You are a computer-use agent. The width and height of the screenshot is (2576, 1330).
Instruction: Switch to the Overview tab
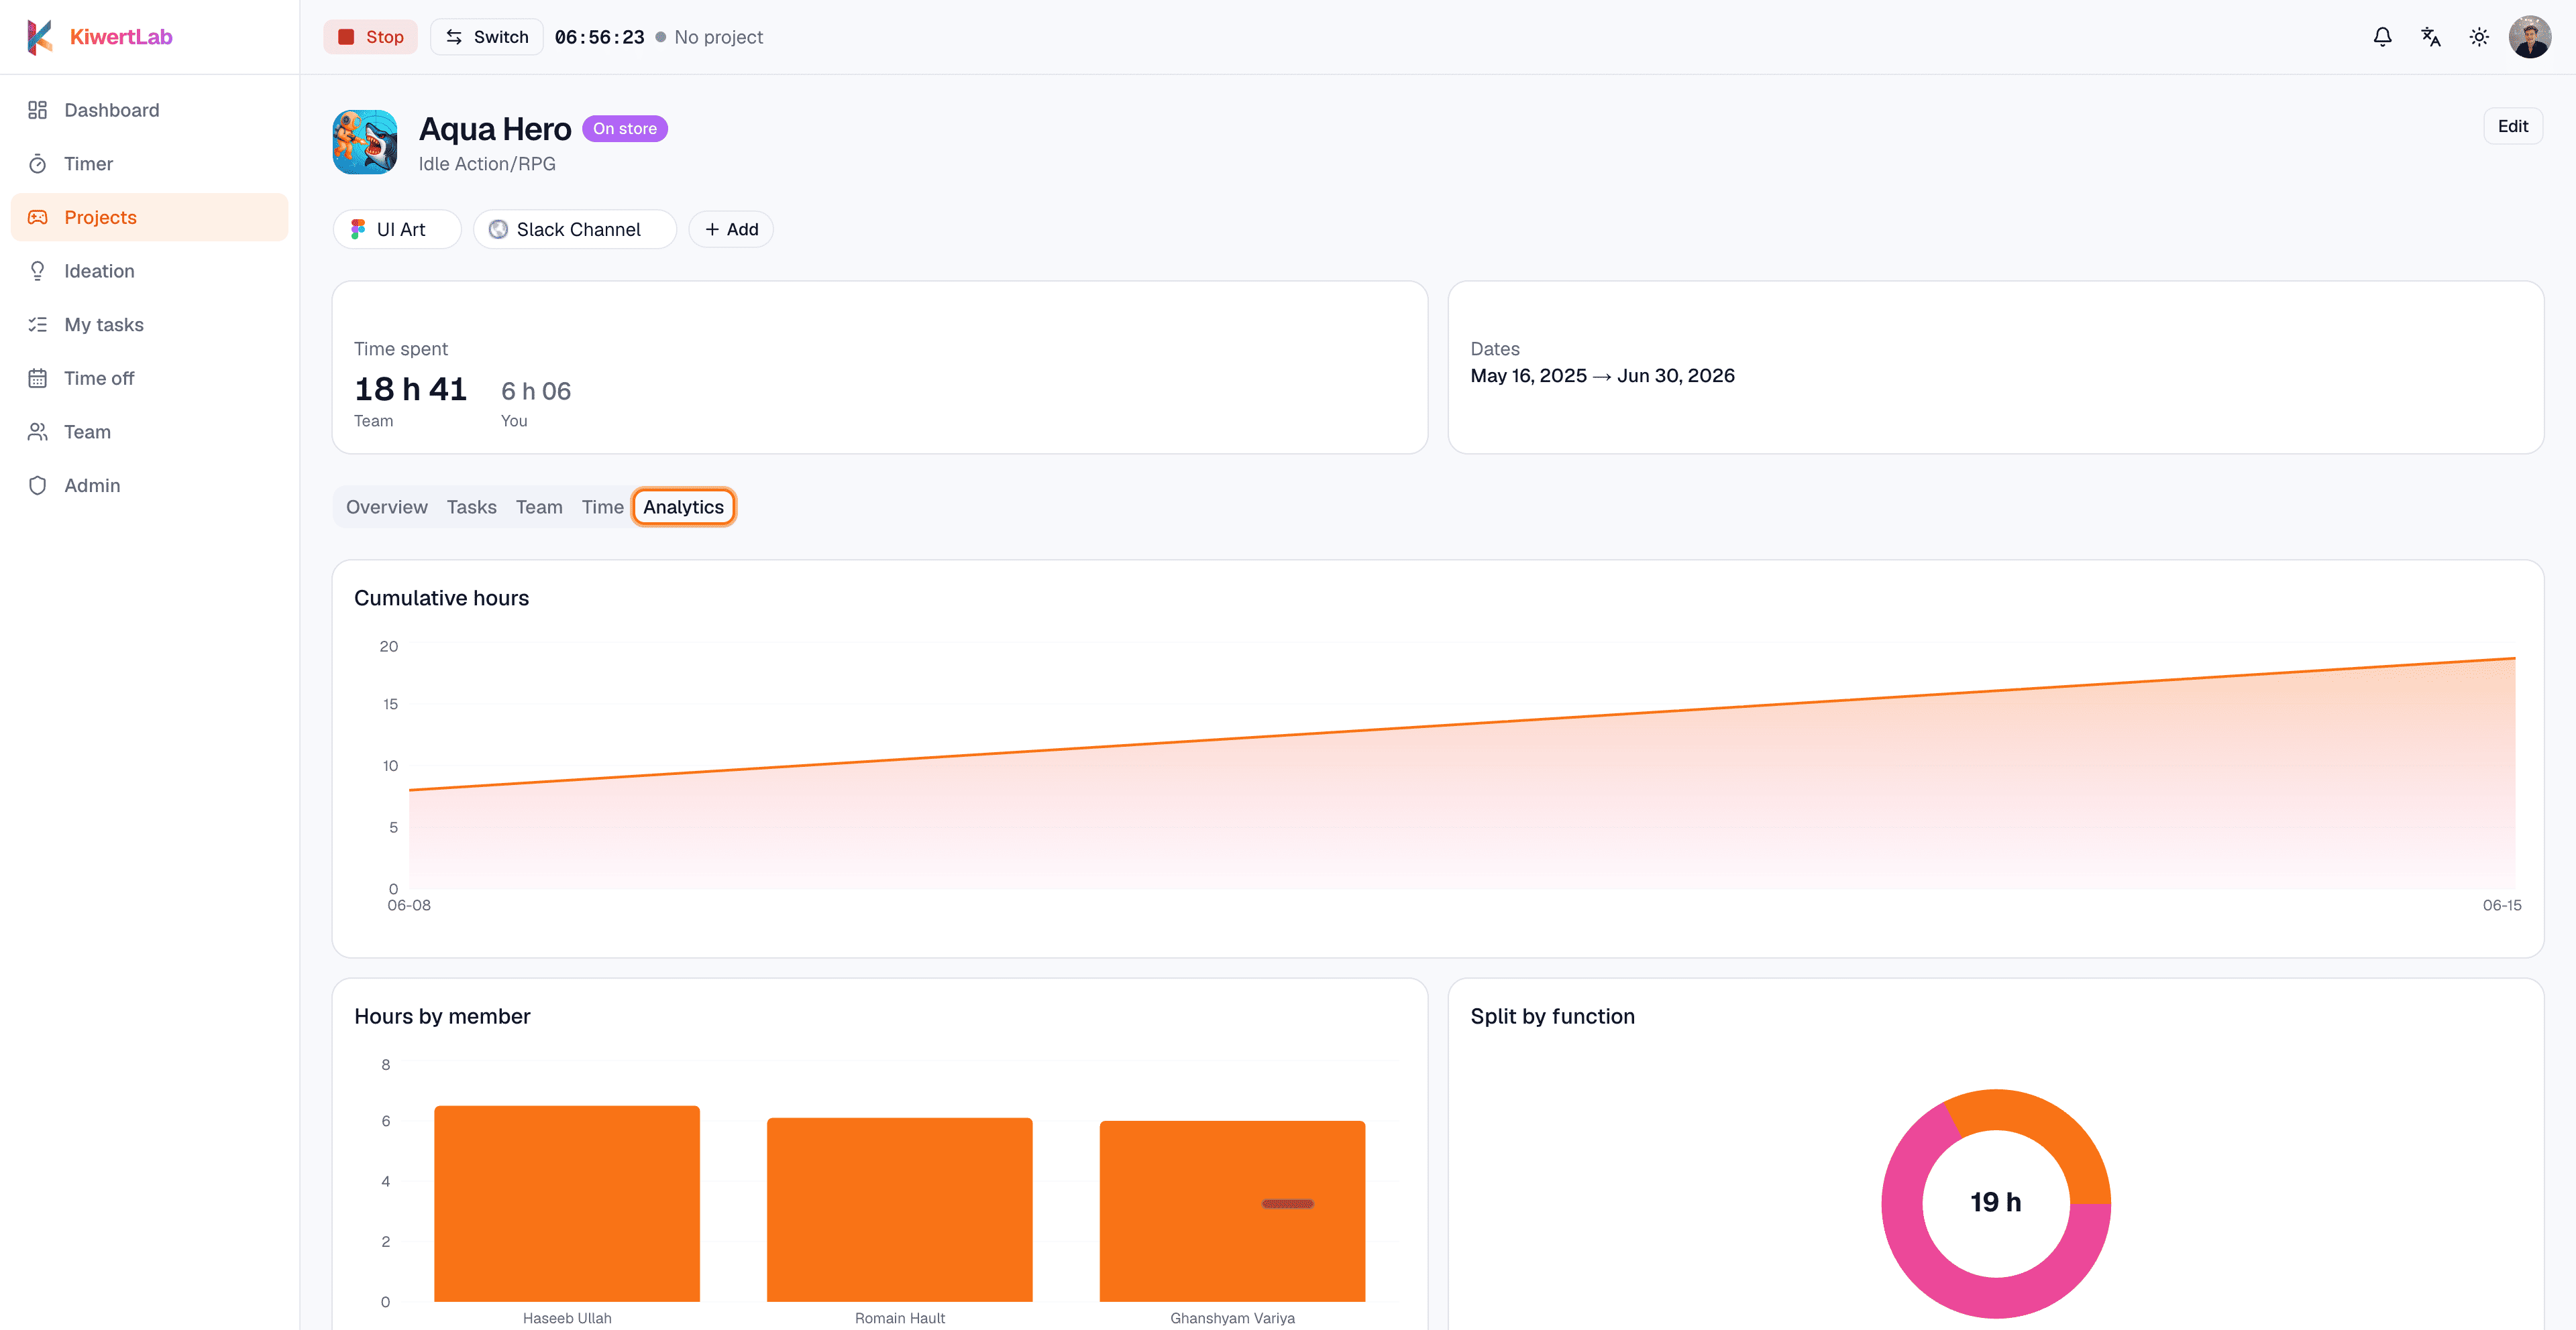386,507
